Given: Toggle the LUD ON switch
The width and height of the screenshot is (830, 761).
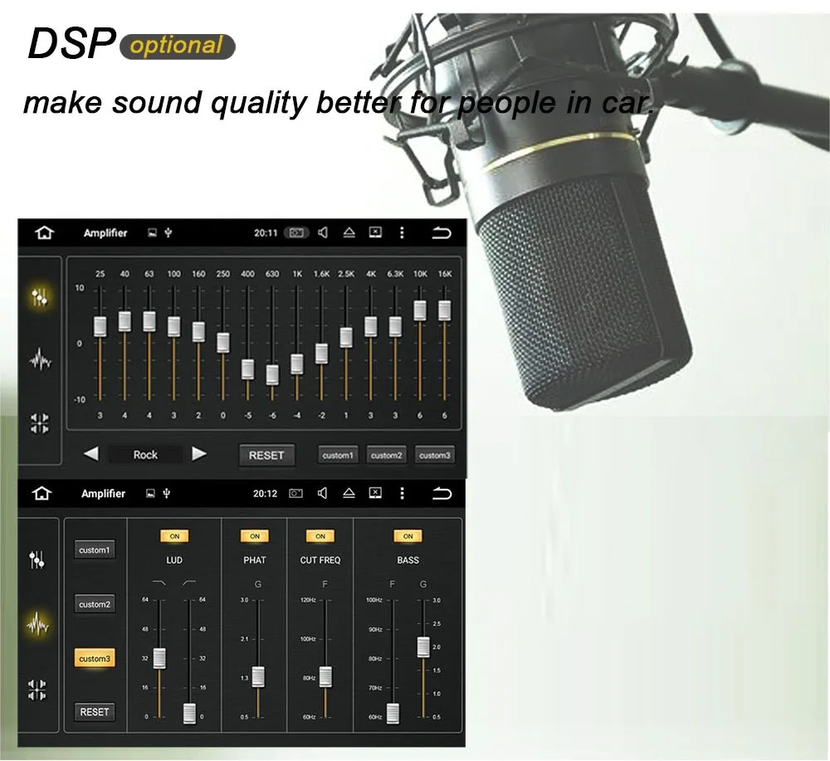Looking at the screenshot, I should click(x=174, y=536).
